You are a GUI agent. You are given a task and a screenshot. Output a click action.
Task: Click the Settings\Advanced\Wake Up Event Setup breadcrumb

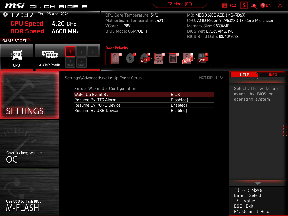click(x=103, y=78)
